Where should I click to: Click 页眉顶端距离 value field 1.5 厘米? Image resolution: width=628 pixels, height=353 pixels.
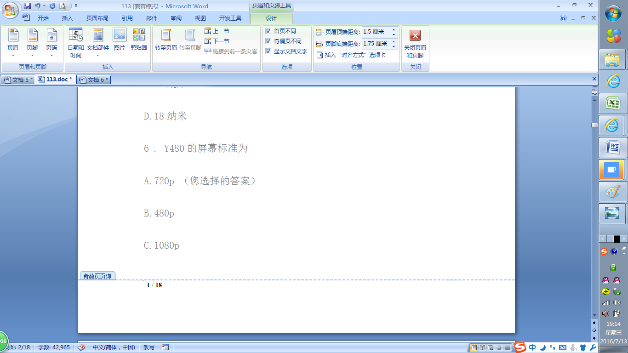376,32
